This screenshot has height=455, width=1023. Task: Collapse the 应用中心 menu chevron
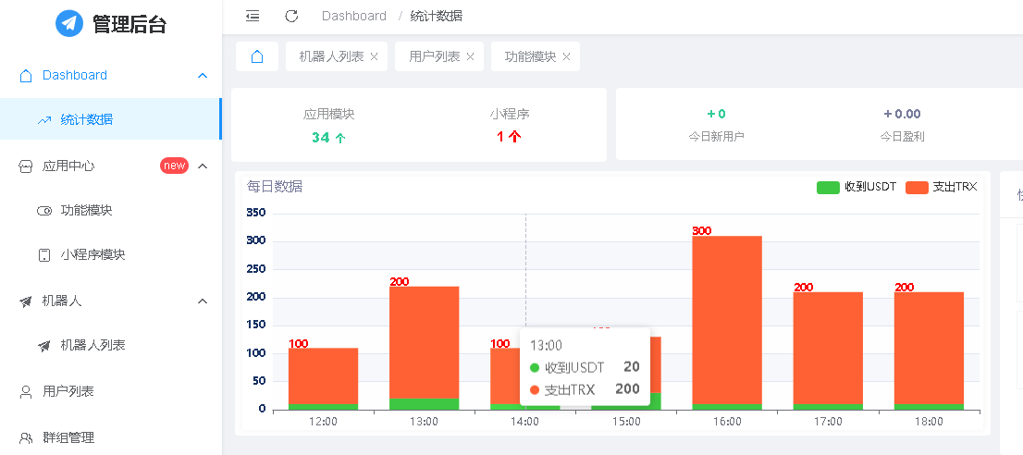coord(203,166)
